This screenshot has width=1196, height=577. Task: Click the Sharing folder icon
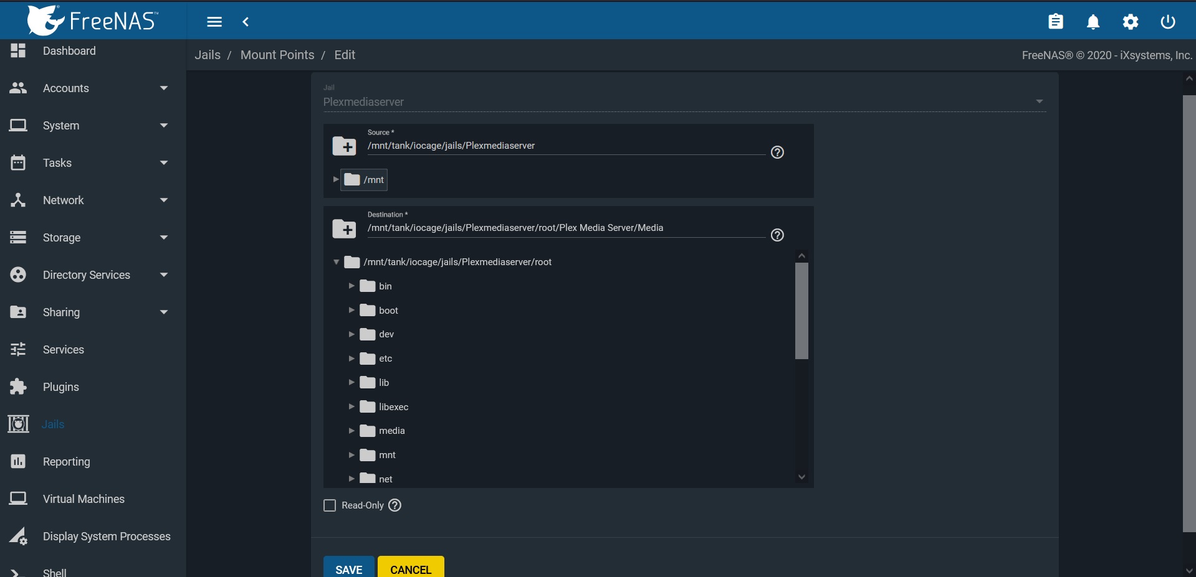click(x=18, y=312)
